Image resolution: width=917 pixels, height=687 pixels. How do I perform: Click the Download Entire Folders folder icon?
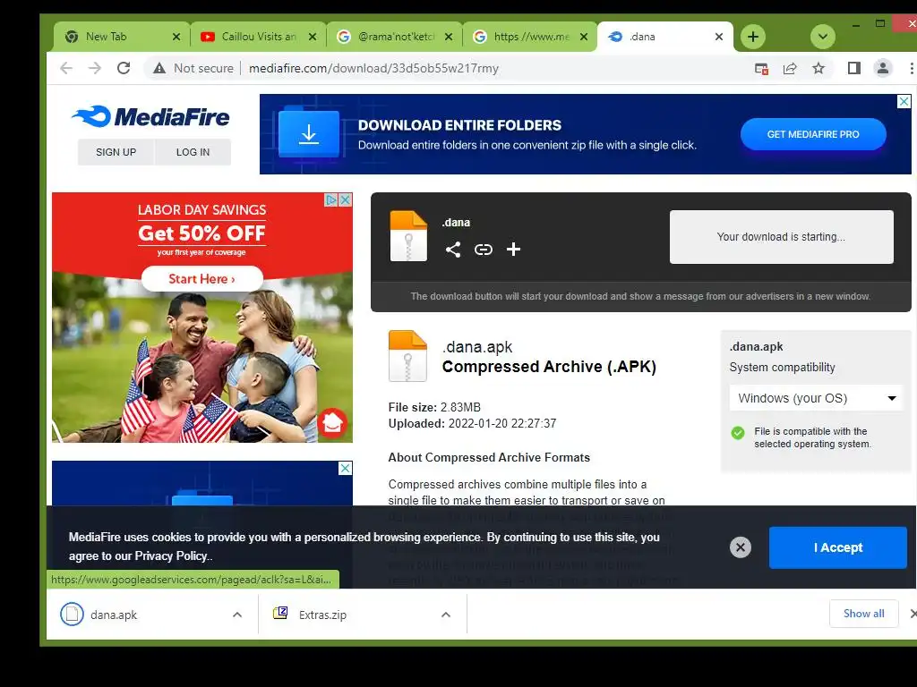pos(309,134)
